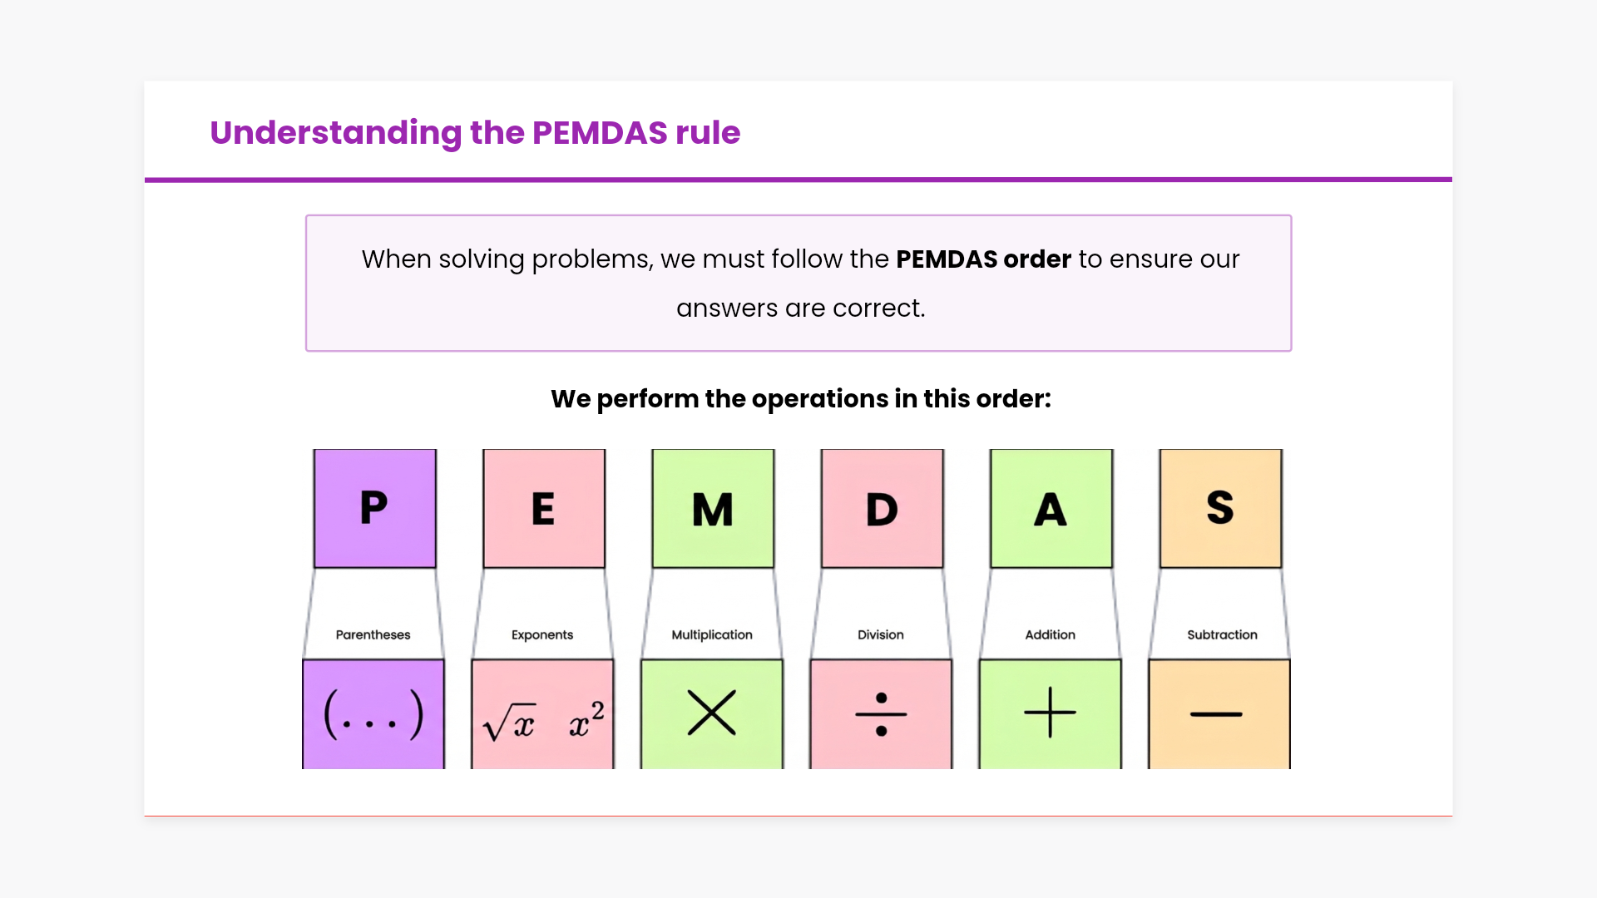Select the division sign tile

point(881,713)
